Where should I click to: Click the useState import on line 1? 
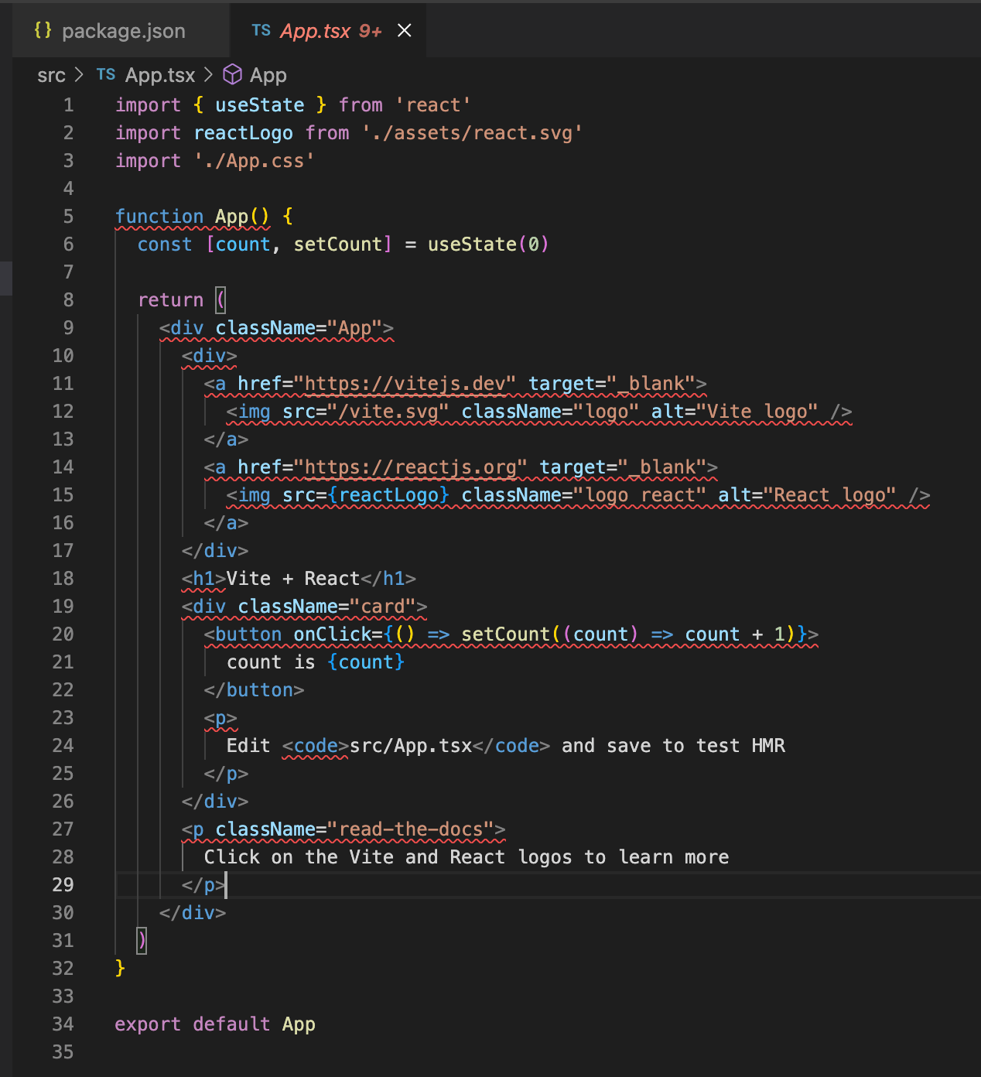click(260, 105)
